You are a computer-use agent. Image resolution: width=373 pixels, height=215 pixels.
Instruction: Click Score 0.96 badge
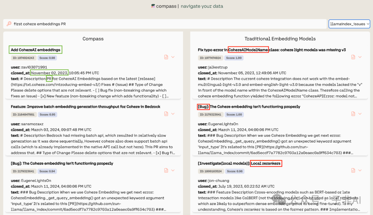[x=235, y=171]
